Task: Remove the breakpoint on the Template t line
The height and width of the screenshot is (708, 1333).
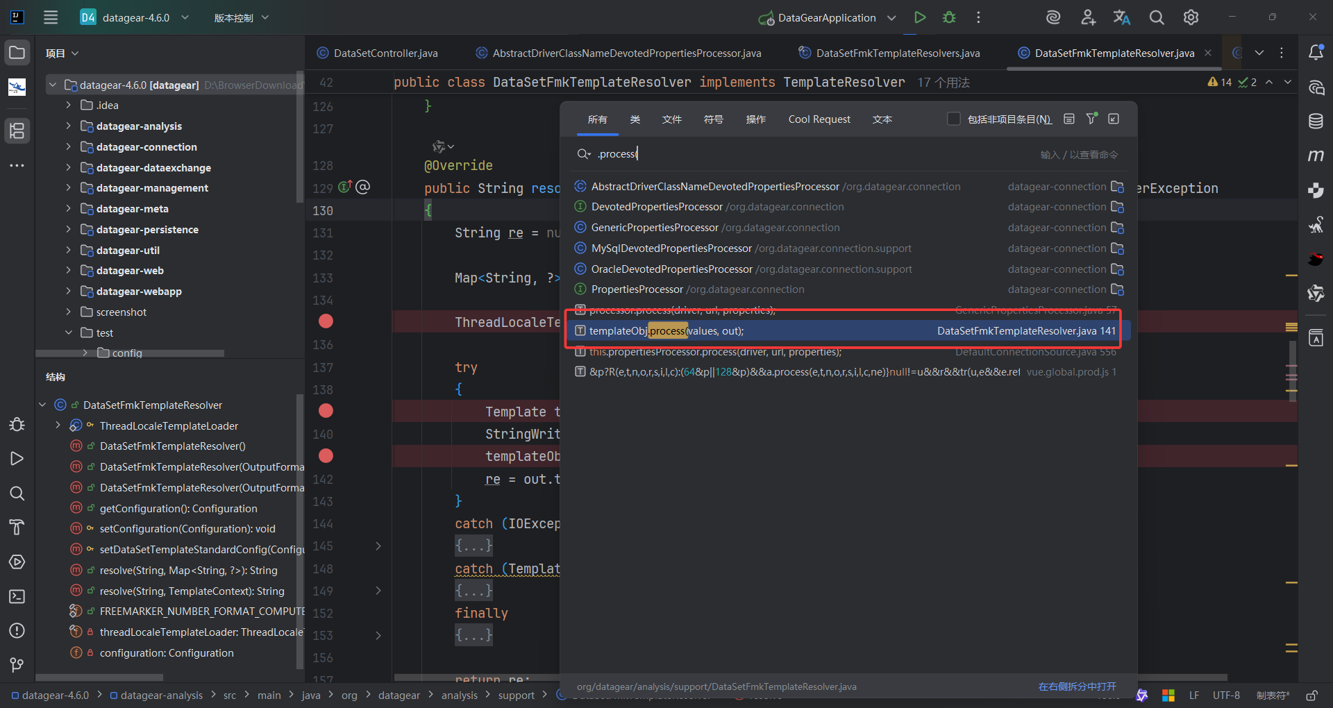Action: [x=326, y=411]
